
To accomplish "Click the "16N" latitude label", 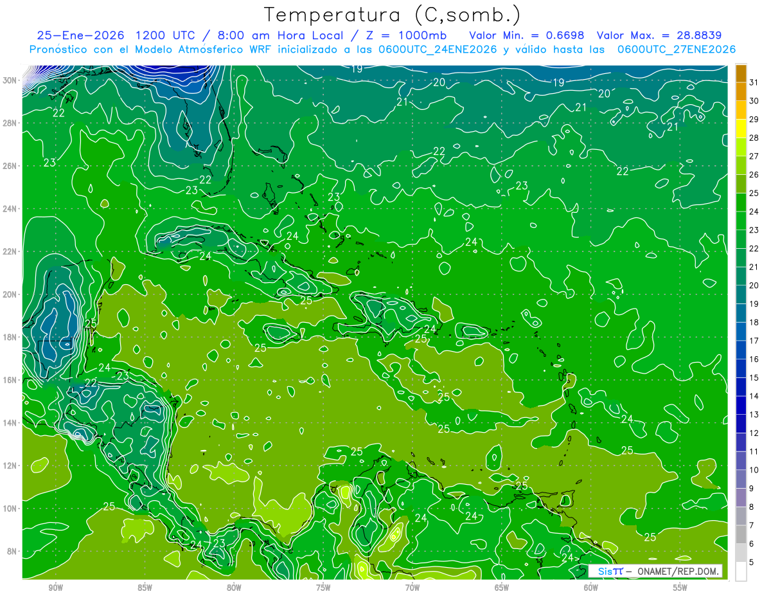I will (x=11, y=380).
